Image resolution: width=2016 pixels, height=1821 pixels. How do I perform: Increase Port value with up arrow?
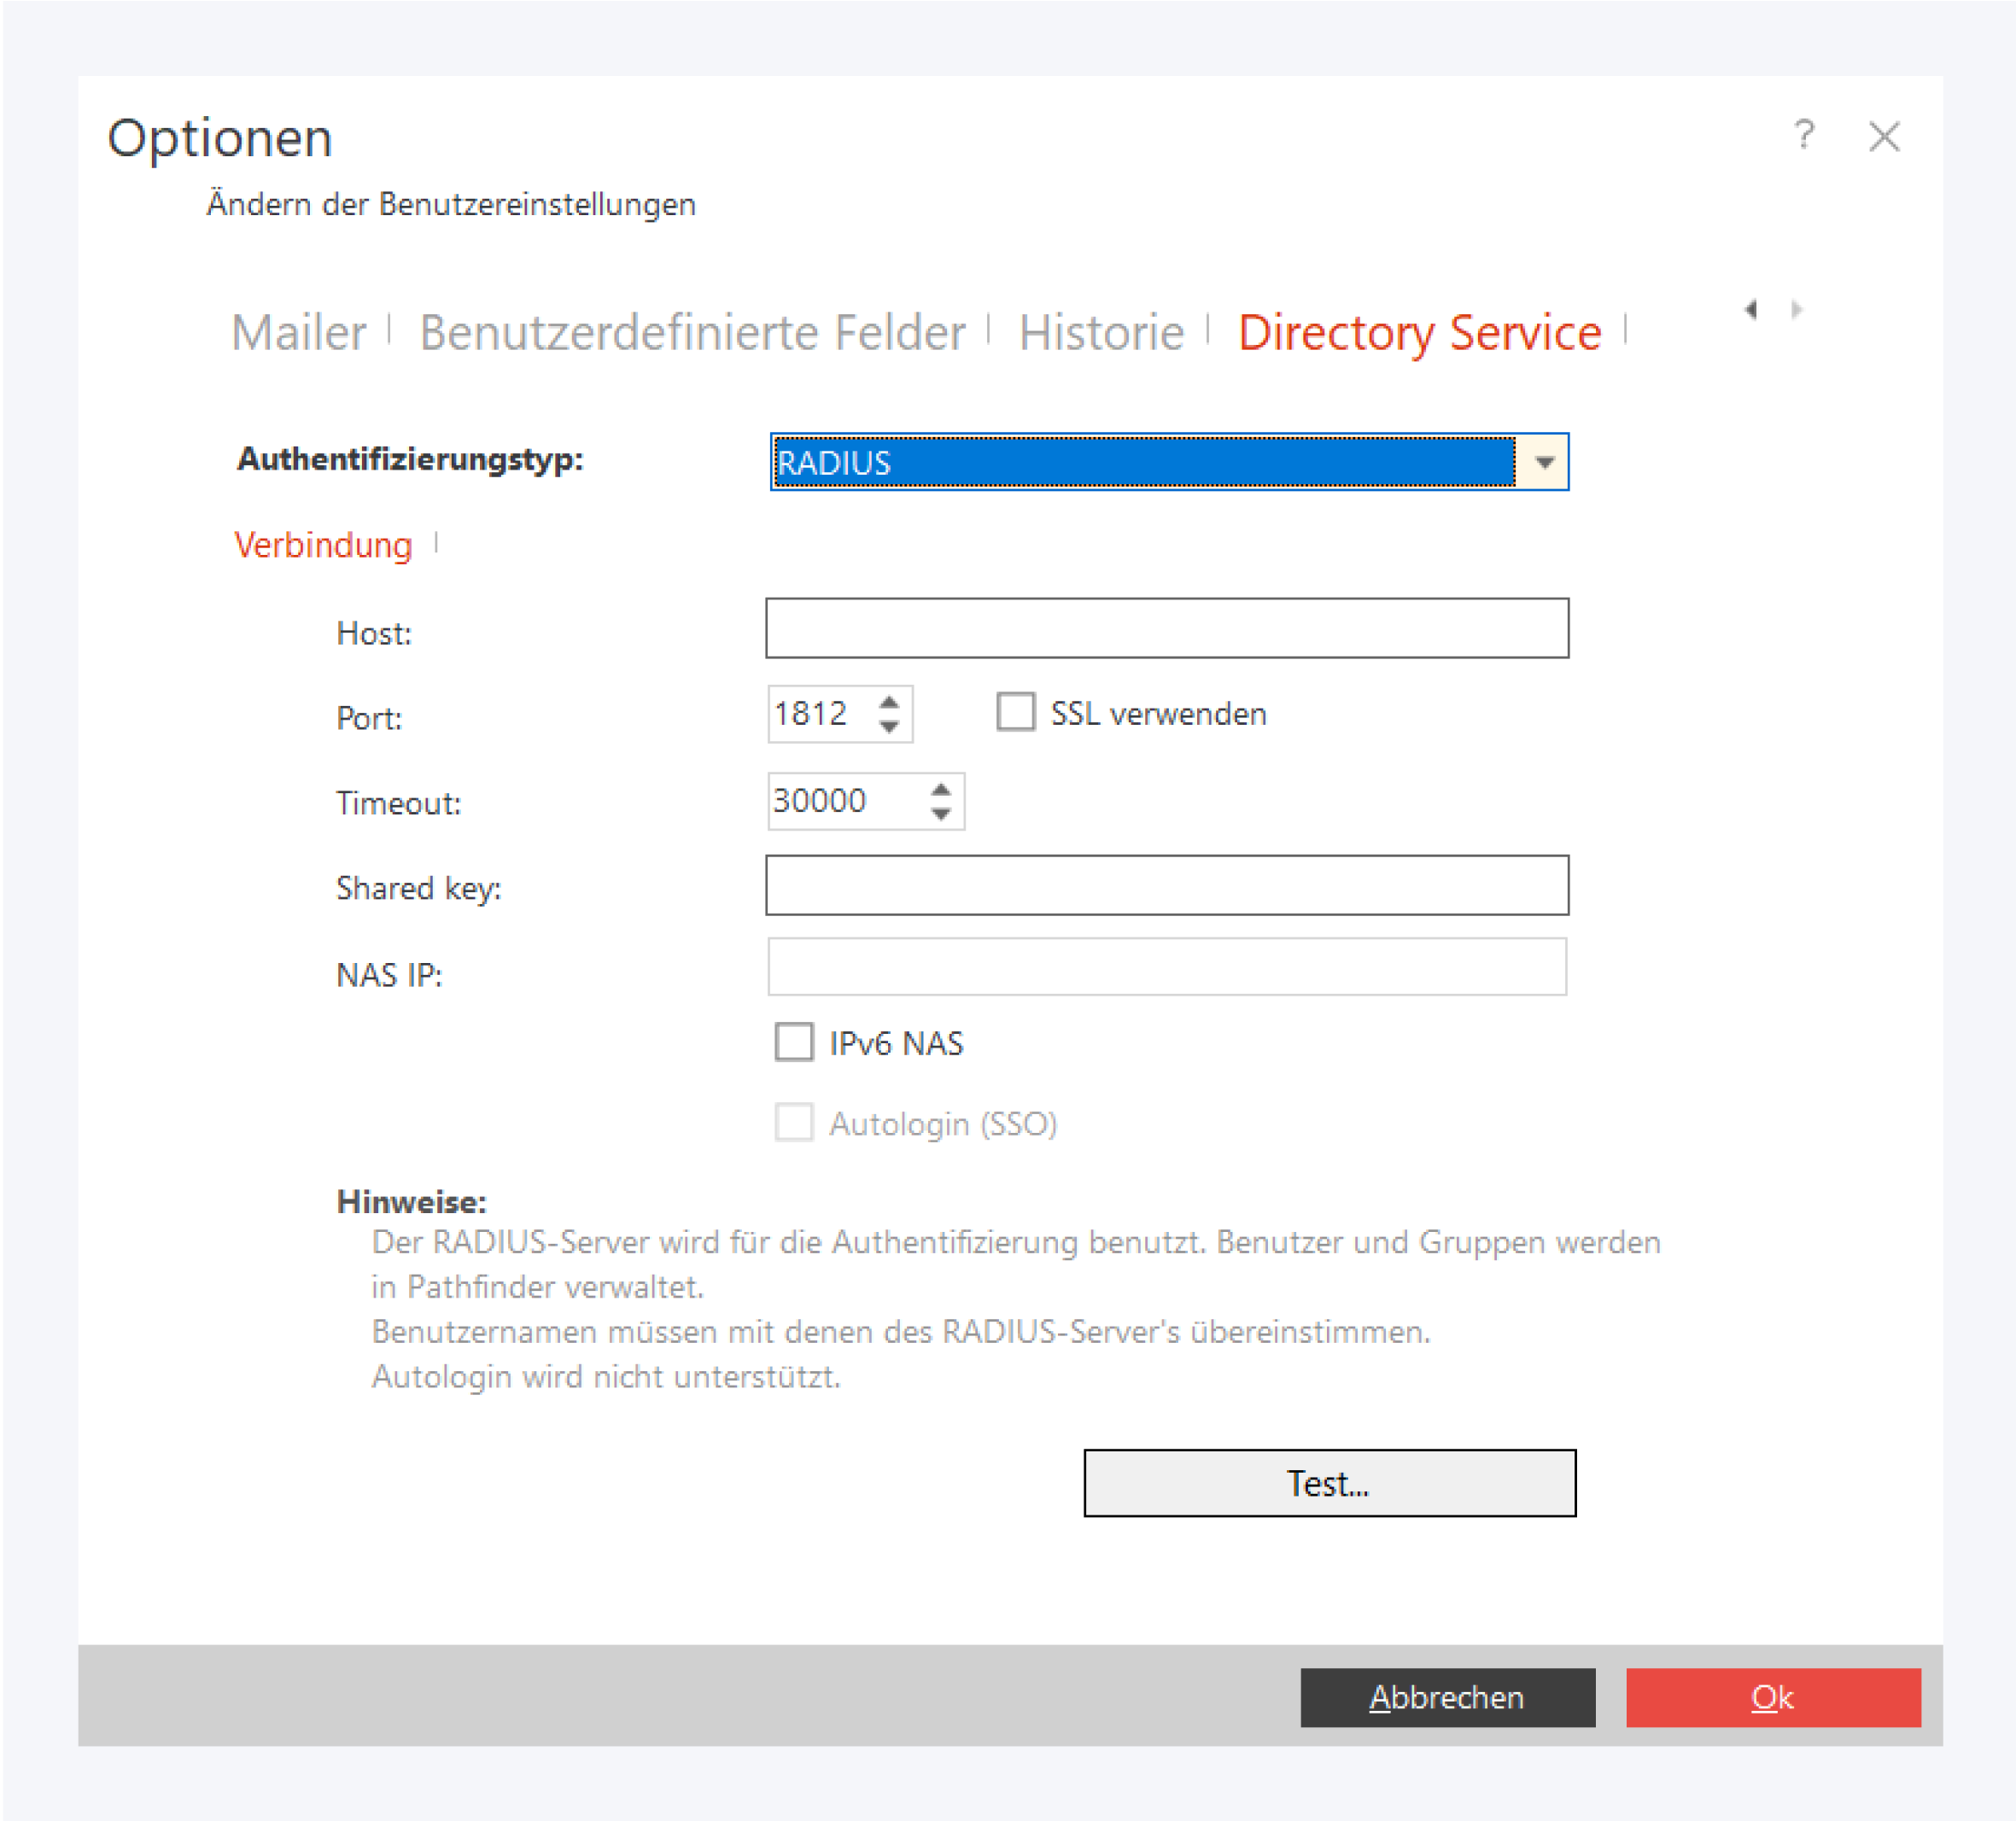tap(889, 702)
